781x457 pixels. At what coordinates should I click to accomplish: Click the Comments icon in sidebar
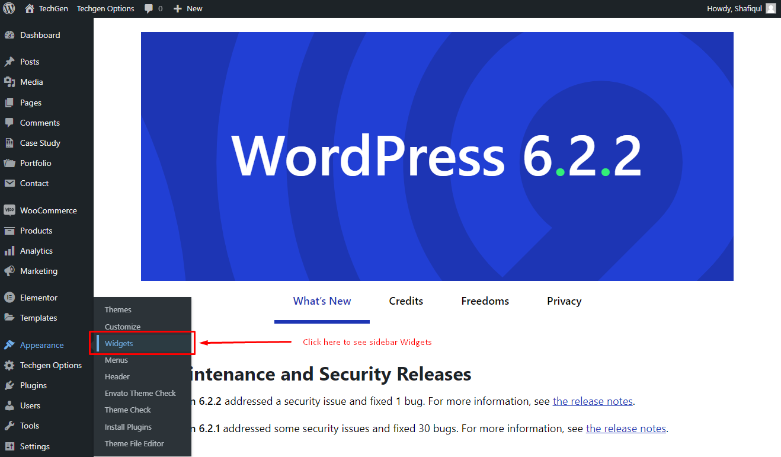click(x=9, y=123)
